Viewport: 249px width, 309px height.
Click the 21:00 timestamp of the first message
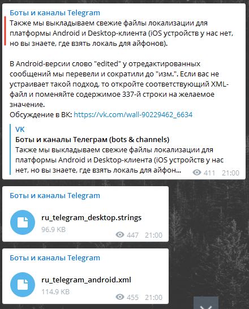coord(230,173)
